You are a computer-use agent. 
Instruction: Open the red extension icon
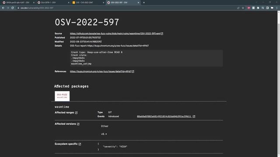pos(249,8)
